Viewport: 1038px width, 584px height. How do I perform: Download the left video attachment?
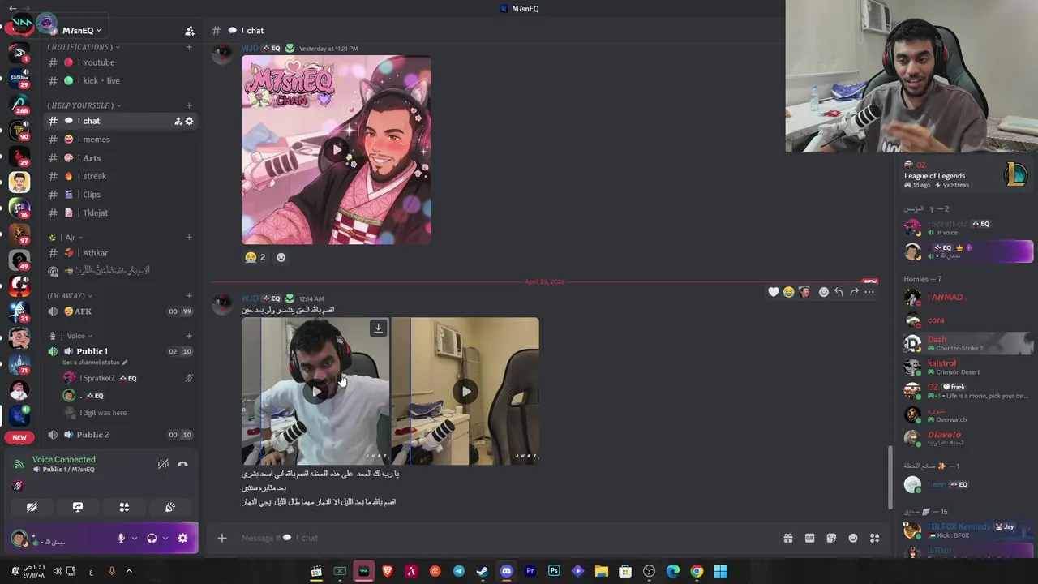point(378,328)
